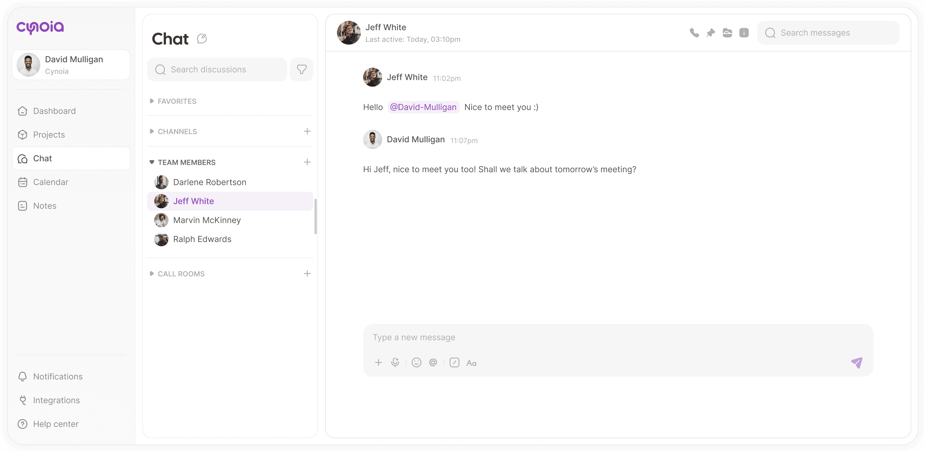Open slash command shortcut icon
The image size is (925, 452).
point(454,363)
